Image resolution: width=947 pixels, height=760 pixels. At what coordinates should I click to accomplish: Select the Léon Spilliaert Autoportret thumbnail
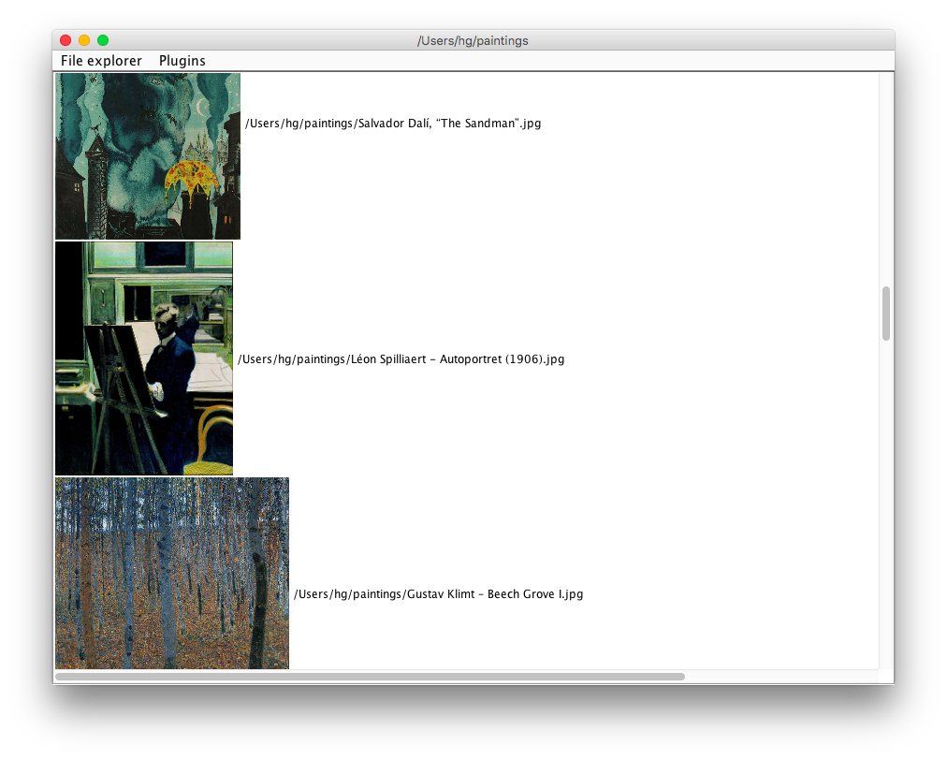click(x=144, y=358)
